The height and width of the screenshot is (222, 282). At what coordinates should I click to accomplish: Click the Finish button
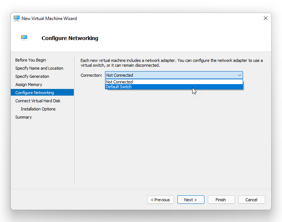coord(221,200)
